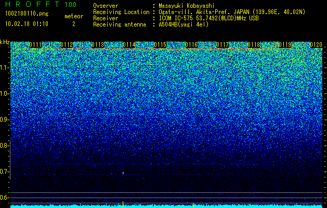Click the HROFFT program title text

pos(32,4)
